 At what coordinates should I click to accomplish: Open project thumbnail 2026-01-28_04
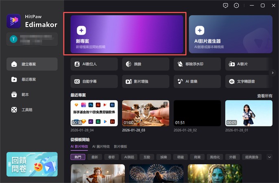coord(94,113)
